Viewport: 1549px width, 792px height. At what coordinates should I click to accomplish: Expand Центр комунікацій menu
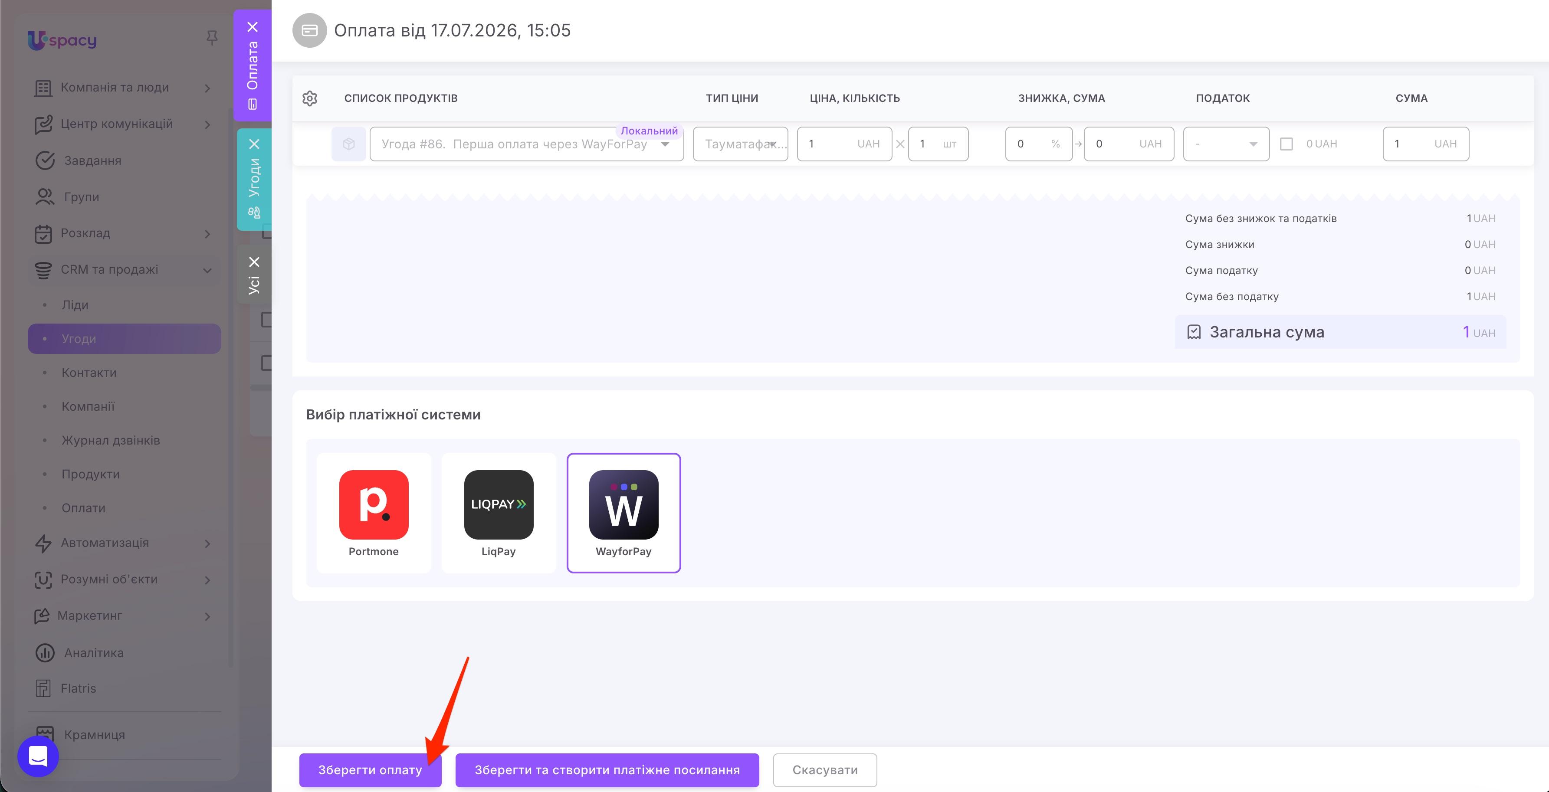tap(207, 124)
